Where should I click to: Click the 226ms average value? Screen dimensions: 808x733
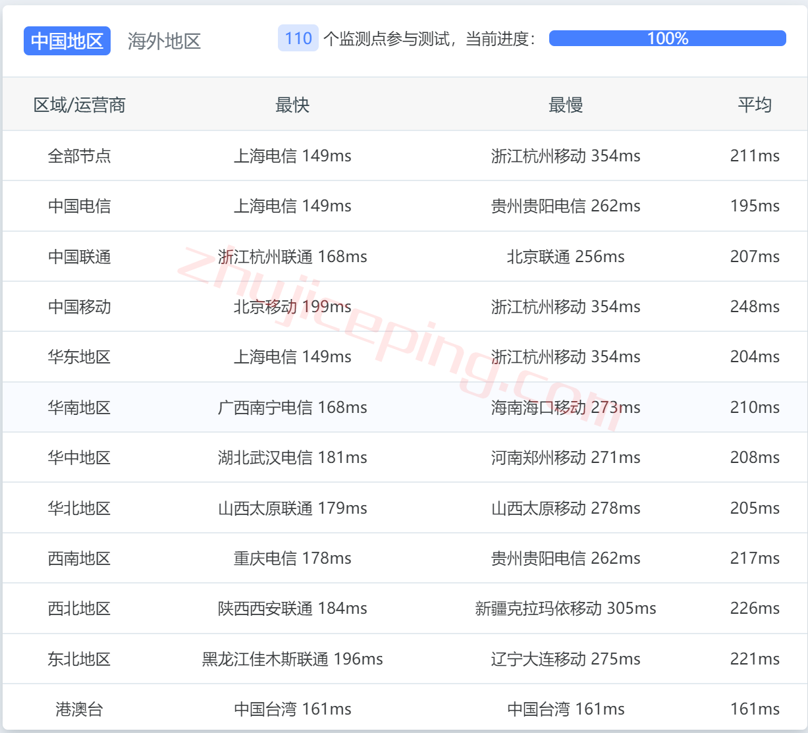pos(755,609)
